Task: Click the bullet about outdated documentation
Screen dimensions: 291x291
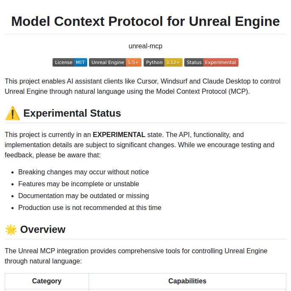Action: (83, 196)
